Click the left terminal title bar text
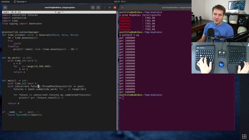The height and width of the screenshot is (140, 249). (60, 7)
